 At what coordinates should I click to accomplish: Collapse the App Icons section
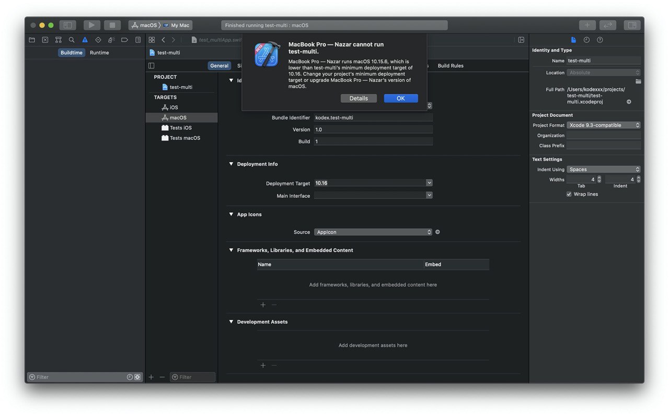coord(231,214)
